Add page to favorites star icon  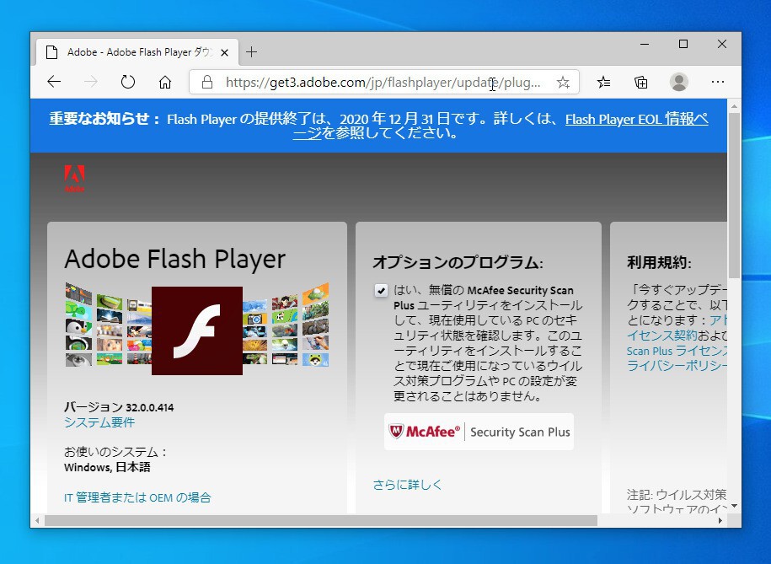(x=563, y=82)
